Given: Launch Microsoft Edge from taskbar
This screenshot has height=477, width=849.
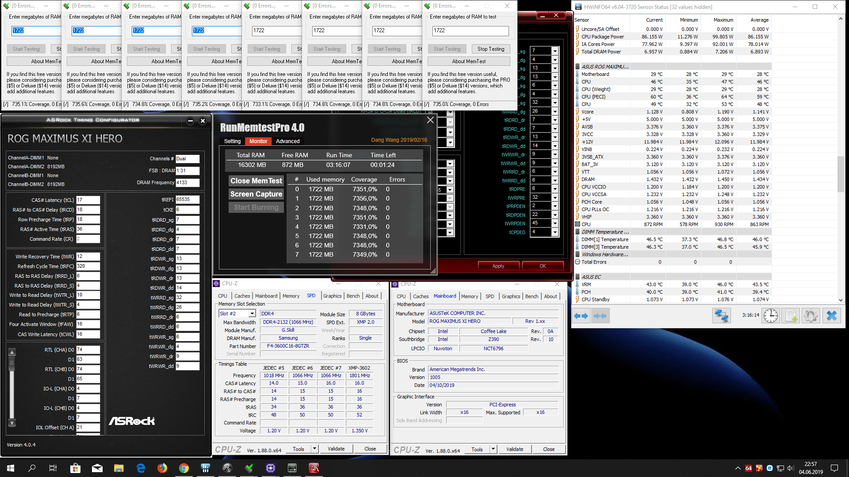Looking at the screenshot, I should (141, 468).
